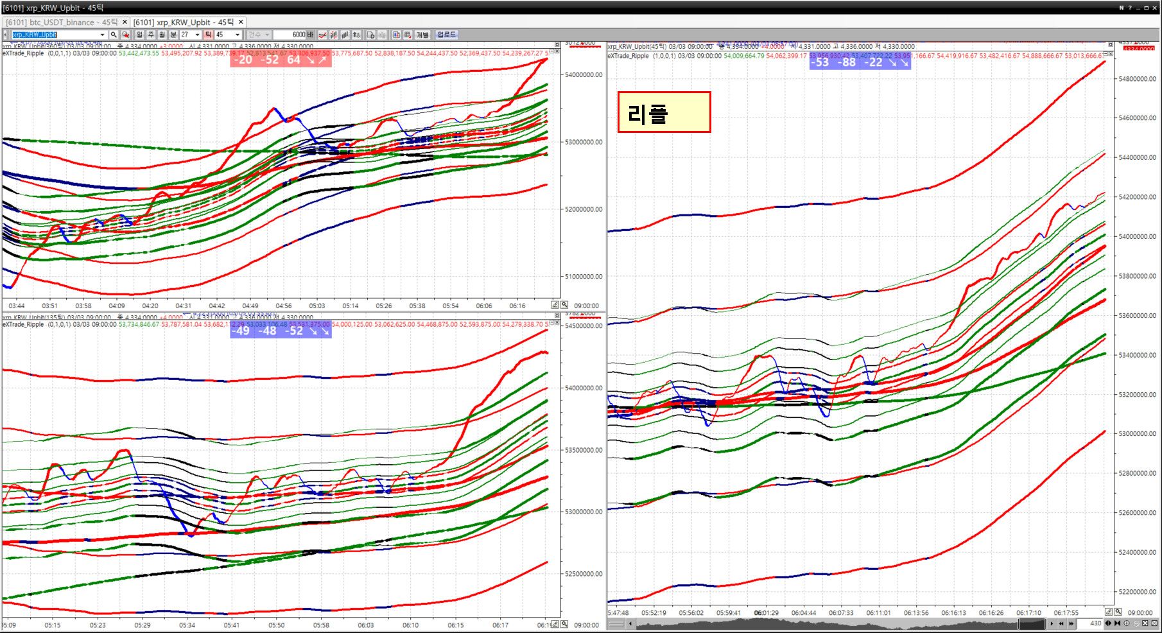Screen dimensions: 1162x633
Task: Click the 업로드 upload button
Action: [446, 35]
